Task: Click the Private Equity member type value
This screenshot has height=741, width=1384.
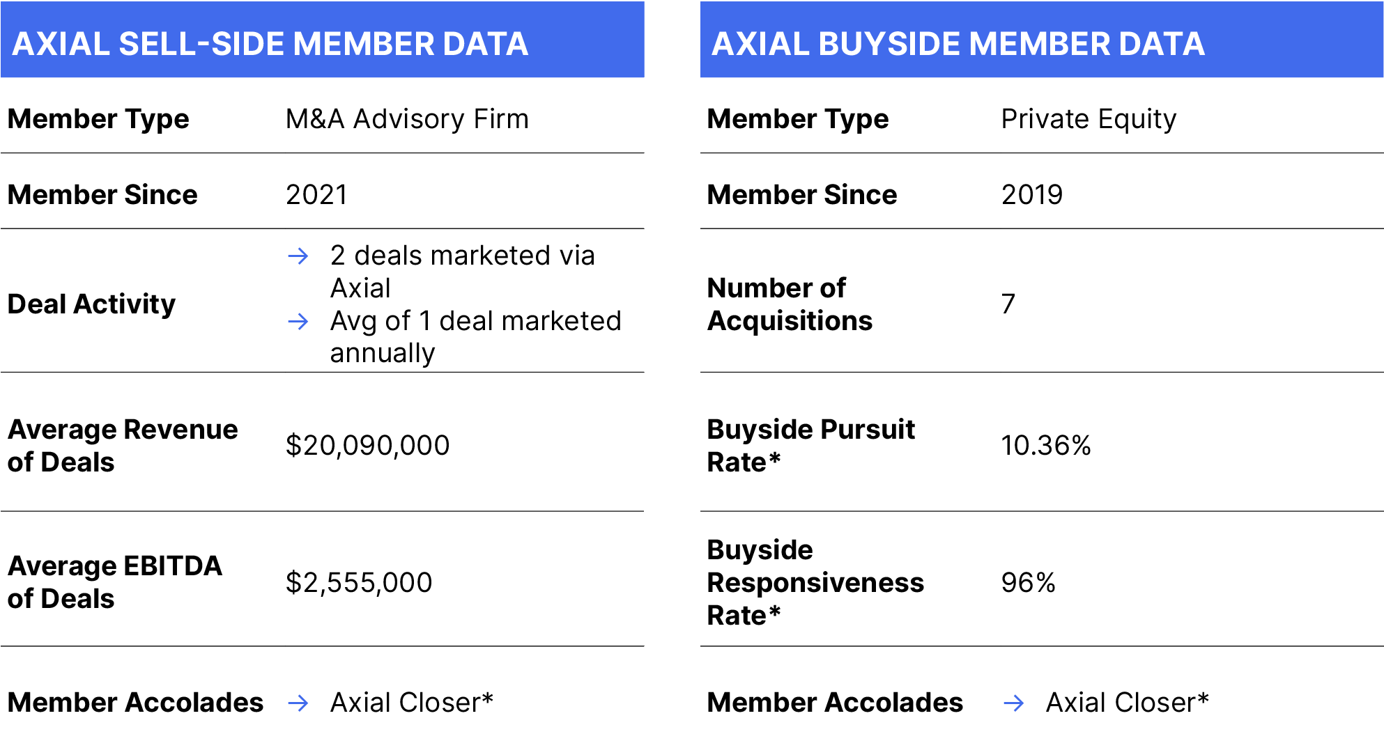Action: (1089, 119)
